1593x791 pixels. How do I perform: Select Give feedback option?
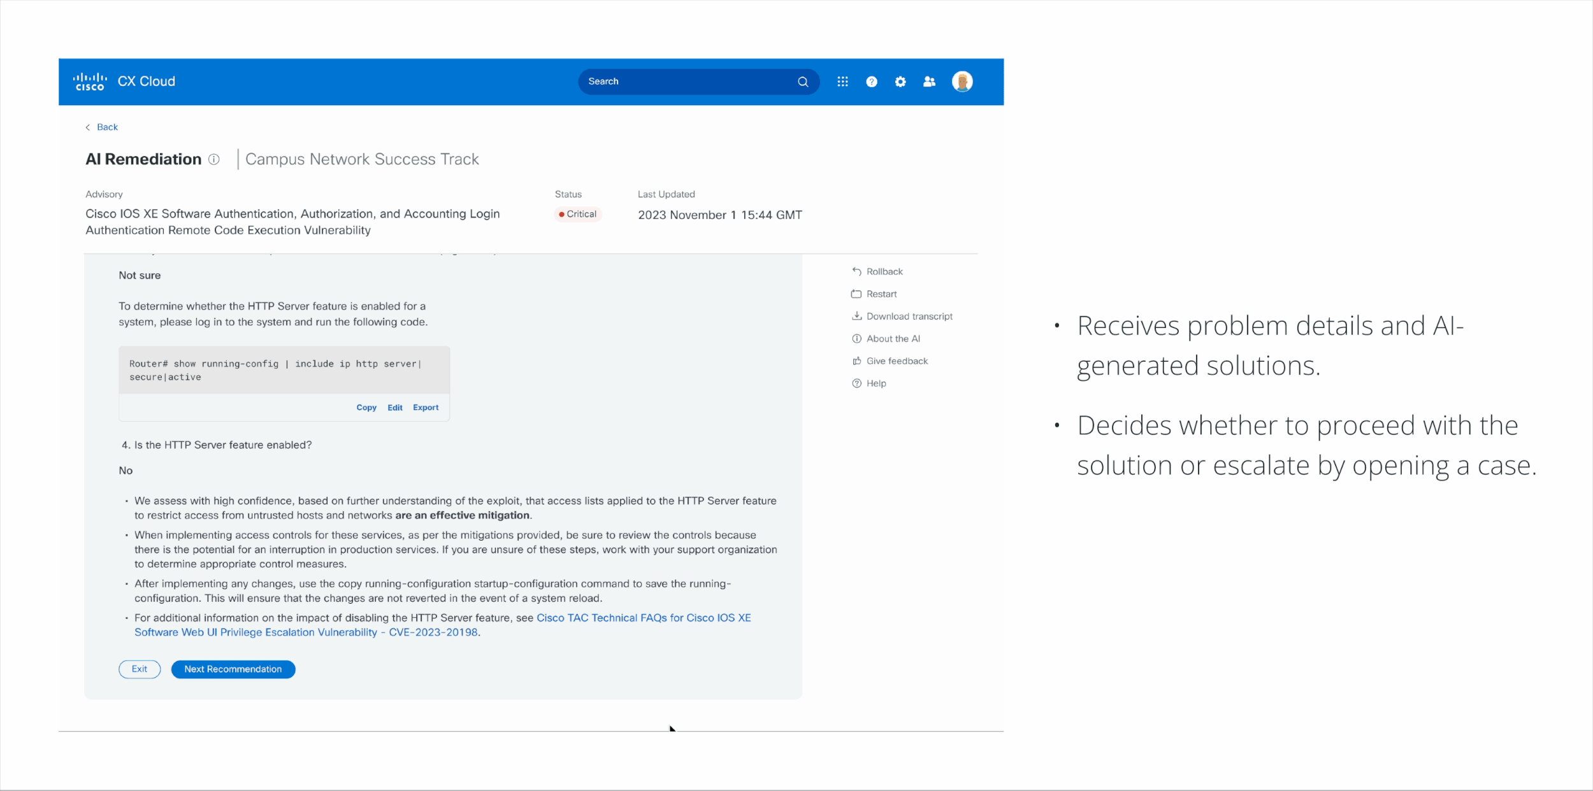897,360
